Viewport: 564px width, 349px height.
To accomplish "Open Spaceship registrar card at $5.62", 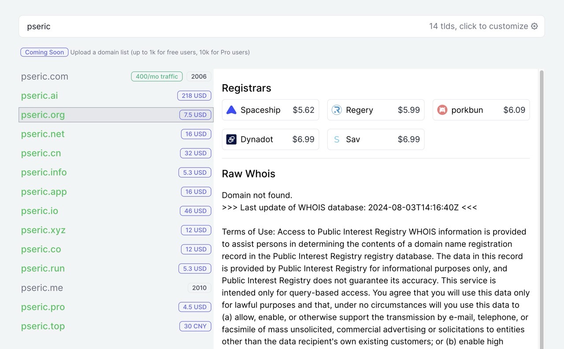I will coord(271,110).
